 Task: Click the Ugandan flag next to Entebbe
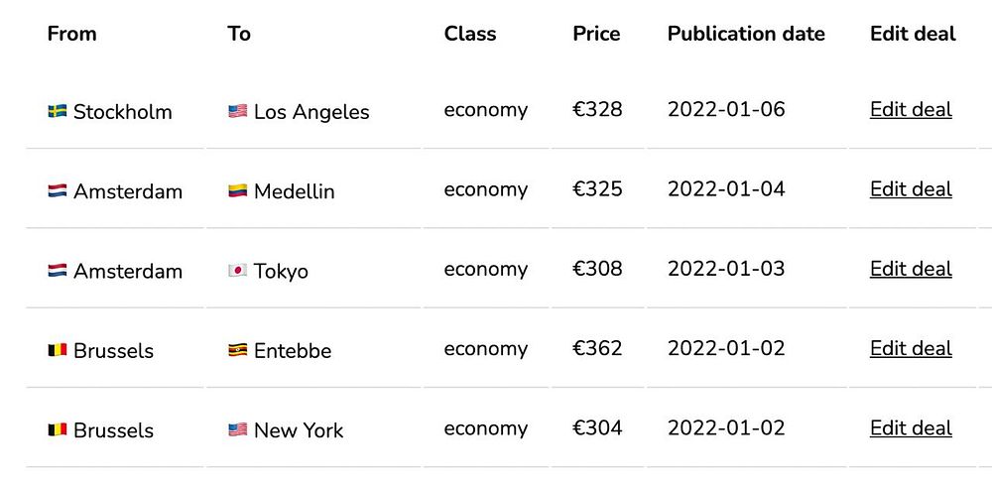tap(238, 350)
